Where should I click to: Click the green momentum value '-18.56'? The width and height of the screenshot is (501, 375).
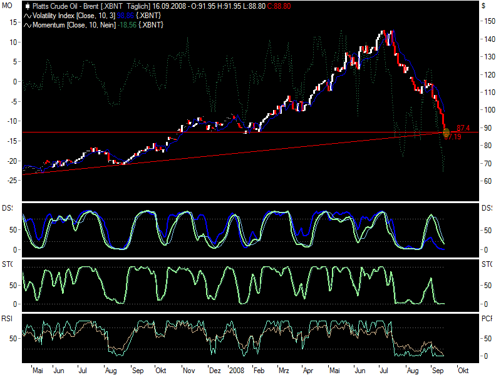click(127, 25)
